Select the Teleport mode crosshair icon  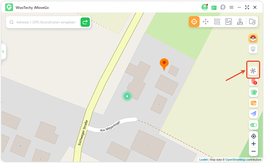(x=194, y=22)
